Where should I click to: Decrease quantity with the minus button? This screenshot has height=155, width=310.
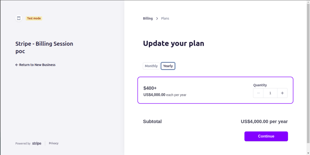point(258,93)
